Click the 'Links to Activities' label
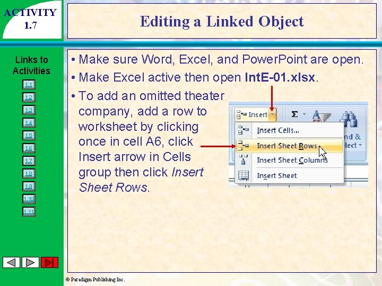382x286 pixels. (31, 65)
